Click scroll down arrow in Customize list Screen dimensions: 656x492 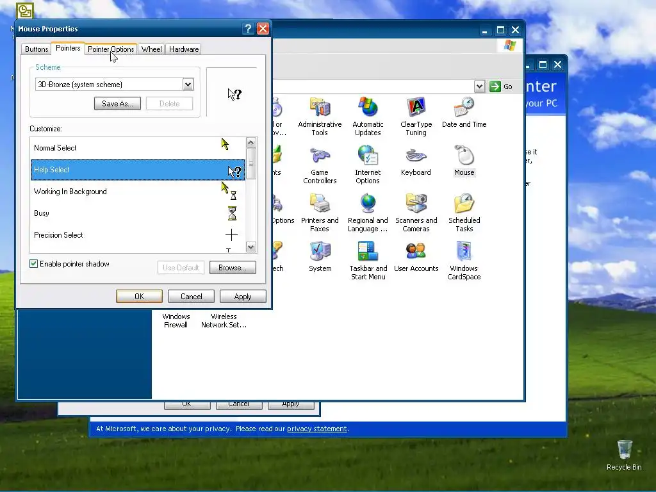pyautogui.click(x=251, y=247)
